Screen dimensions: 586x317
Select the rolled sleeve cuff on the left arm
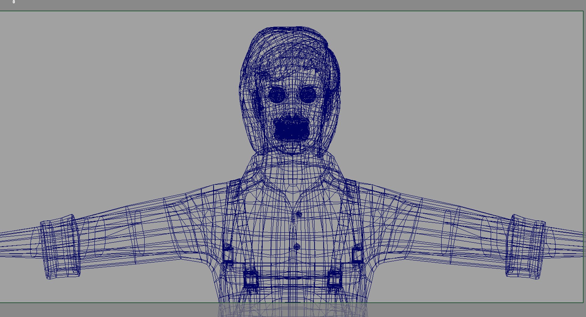coord(61,247)
